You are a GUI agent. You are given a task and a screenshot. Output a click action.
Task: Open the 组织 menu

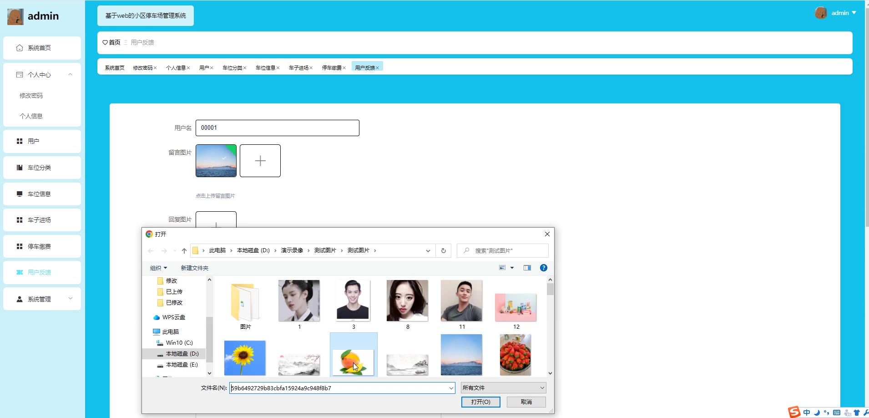[x=159, y=268]
